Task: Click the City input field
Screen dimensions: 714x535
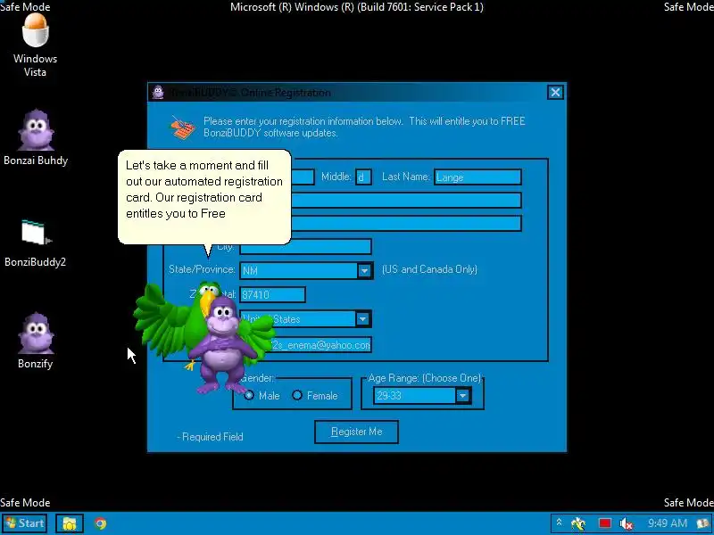Action: click(x=305, y=247)
